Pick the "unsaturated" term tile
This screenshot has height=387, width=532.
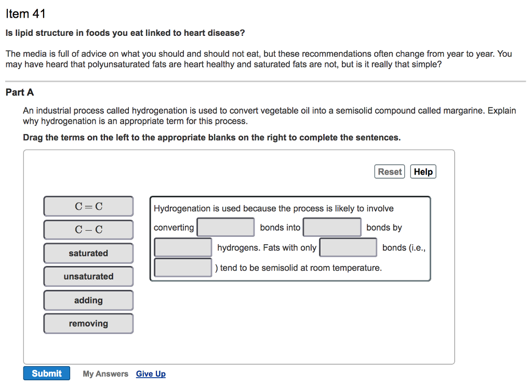(x=88, y=276)
